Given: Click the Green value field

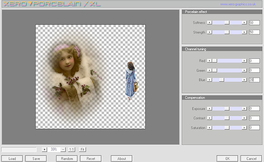Looking at the screenshot, I should pos(254,71).
